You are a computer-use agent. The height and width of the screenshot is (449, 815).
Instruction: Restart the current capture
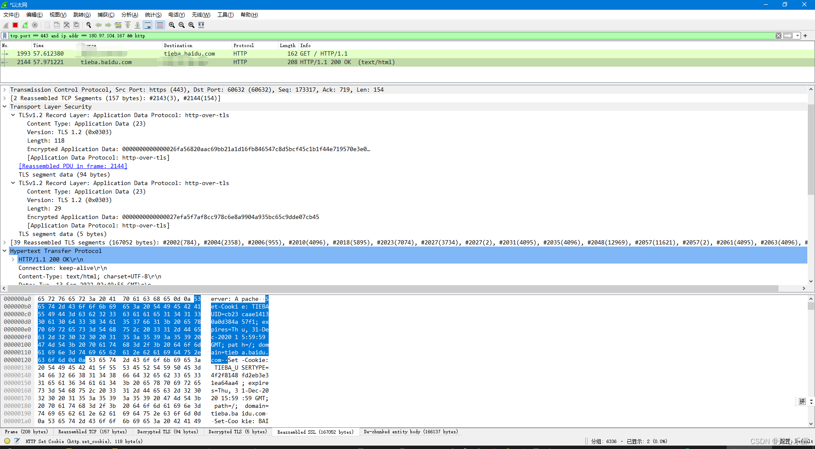25,25
